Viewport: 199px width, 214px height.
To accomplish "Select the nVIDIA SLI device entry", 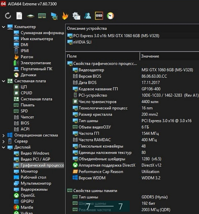I will point(79,42).
